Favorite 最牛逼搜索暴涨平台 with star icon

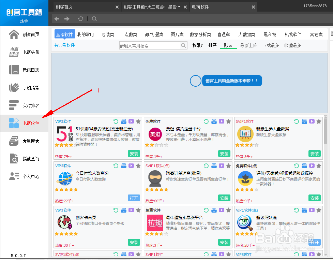coord(228,210)
